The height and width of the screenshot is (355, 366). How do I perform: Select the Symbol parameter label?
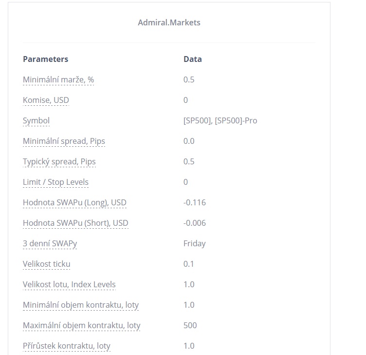(36, 120)
